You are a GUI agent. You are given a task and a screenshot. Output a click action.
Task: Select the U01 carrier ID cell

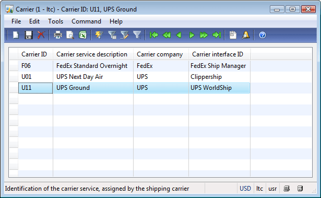35,77
